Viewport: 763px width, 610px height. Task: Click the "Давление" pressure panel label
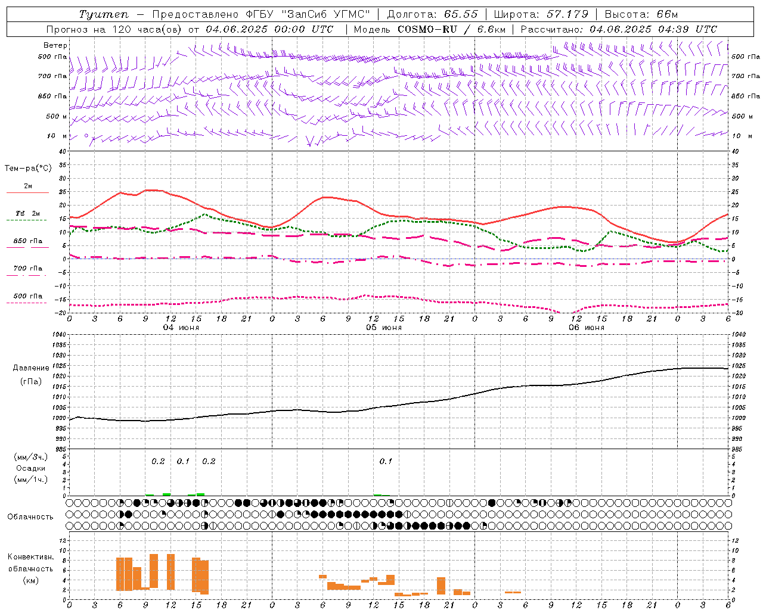tap(30, 368)
